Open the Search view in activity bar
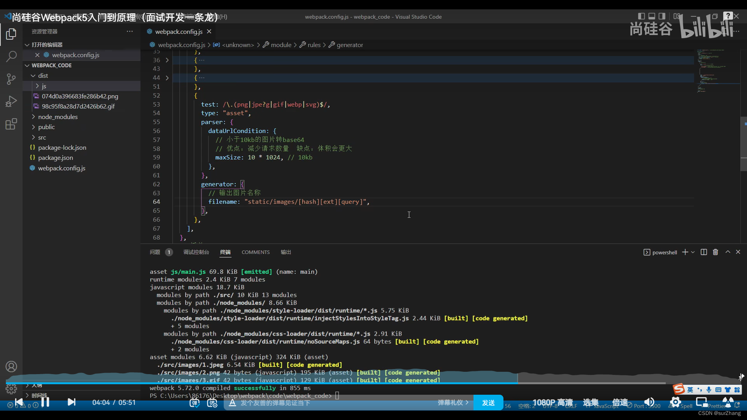Screen dimensions: 747x420 pos(11,56)
